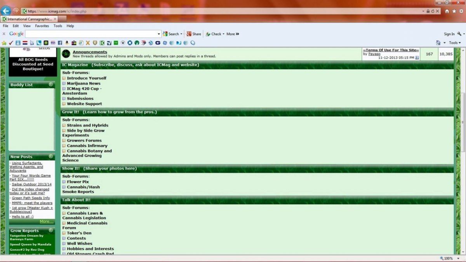Open the Contests sub-forum

[x=77, y=238]
